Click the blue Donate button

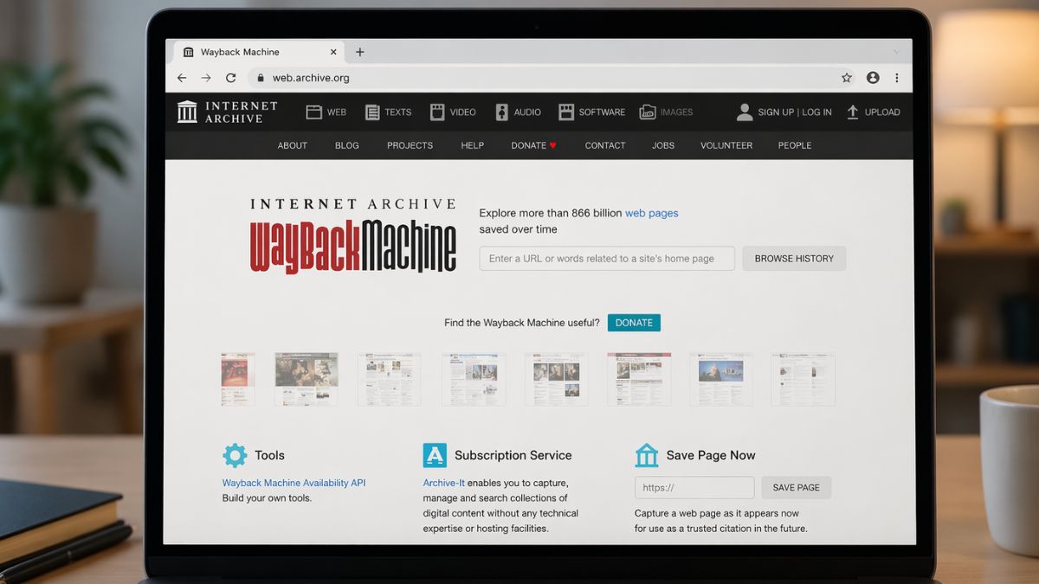[x=634, y=323]
